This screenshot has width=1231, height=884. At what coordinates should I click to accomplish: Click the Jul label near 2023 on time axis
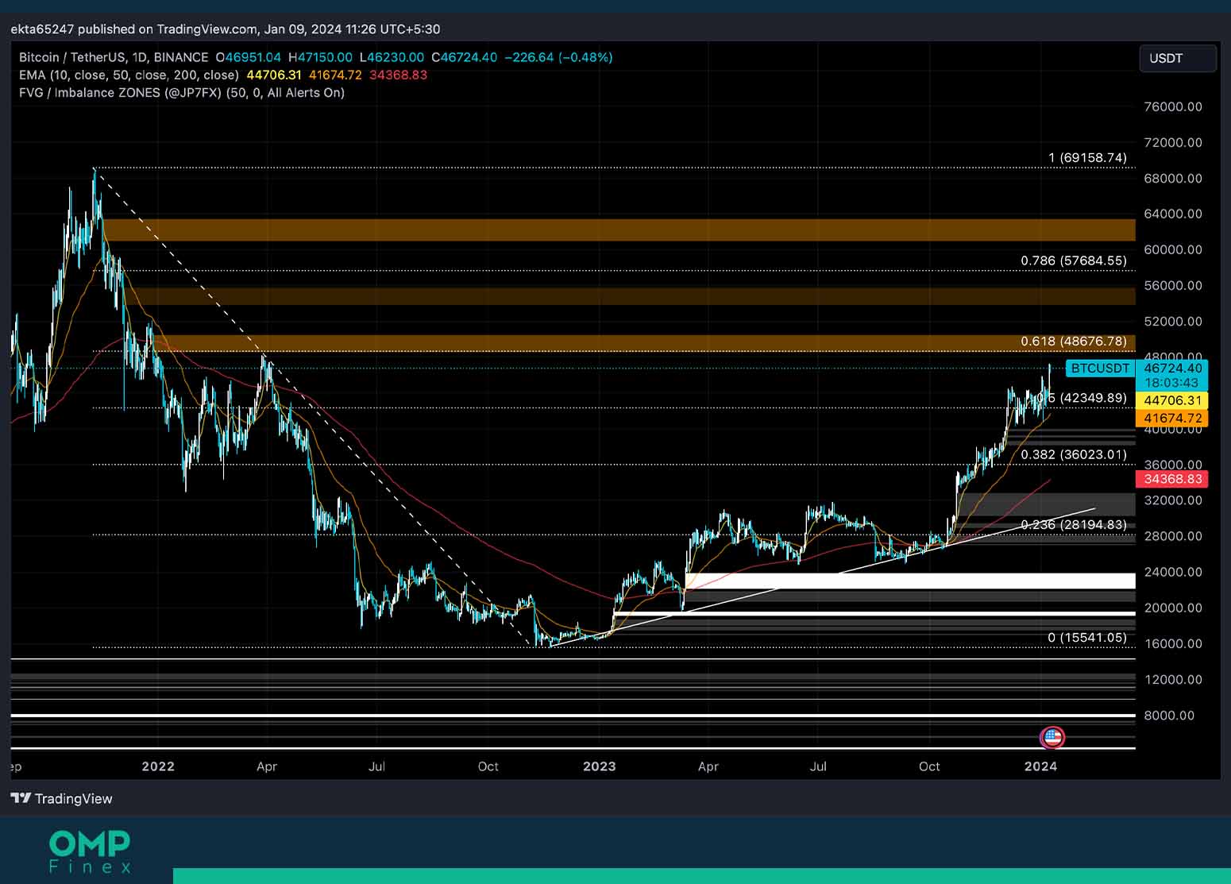tap(818, 766)
